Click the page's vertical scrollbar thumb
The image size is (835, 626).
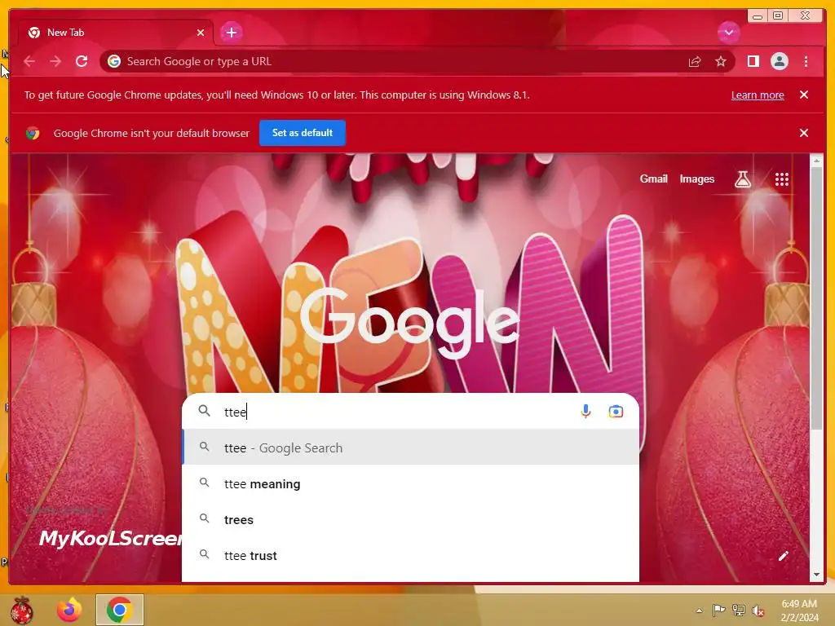point(815,298)
